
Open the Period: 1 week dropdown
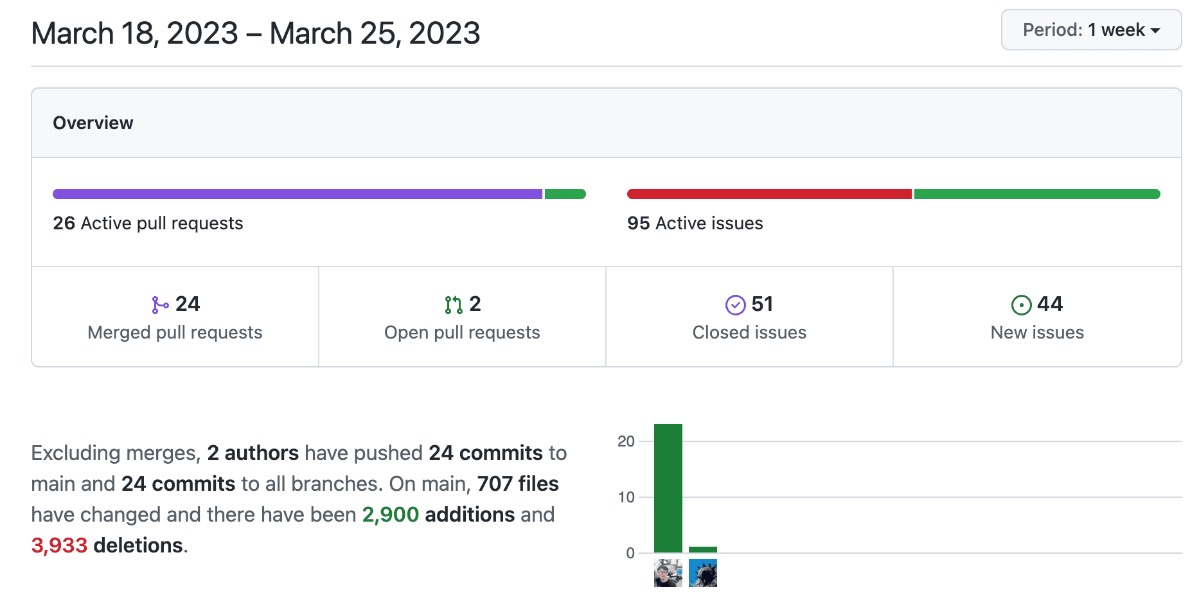[1090, 30]
